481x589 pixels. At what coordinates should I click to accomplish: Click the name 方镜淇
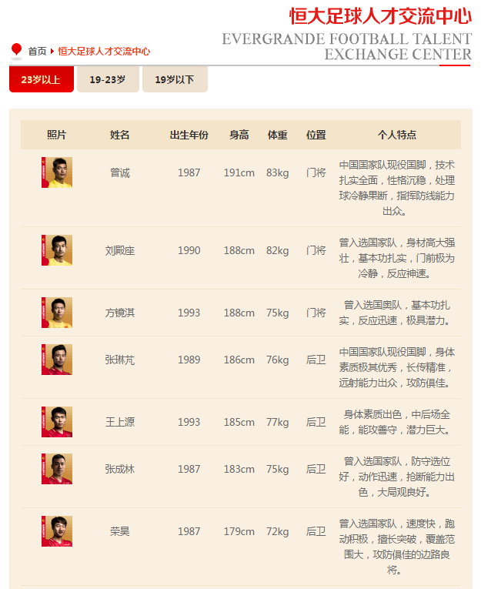pyautogui.click(x=120, y=313)
